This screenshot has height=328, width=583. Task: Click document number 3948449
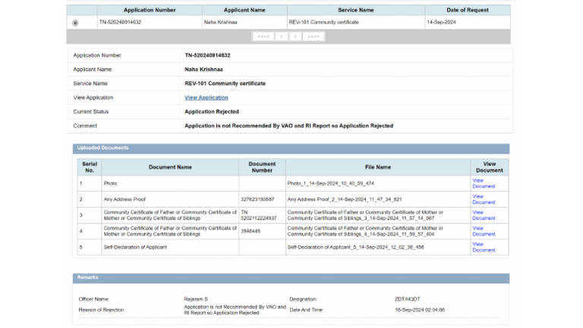[251, 231]
